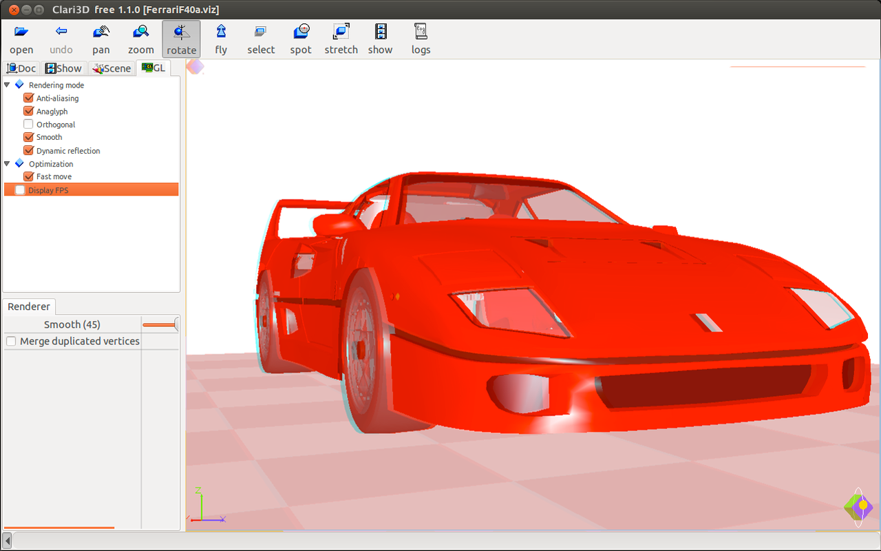Enable Orthogonal rendering

coord(28,124)
